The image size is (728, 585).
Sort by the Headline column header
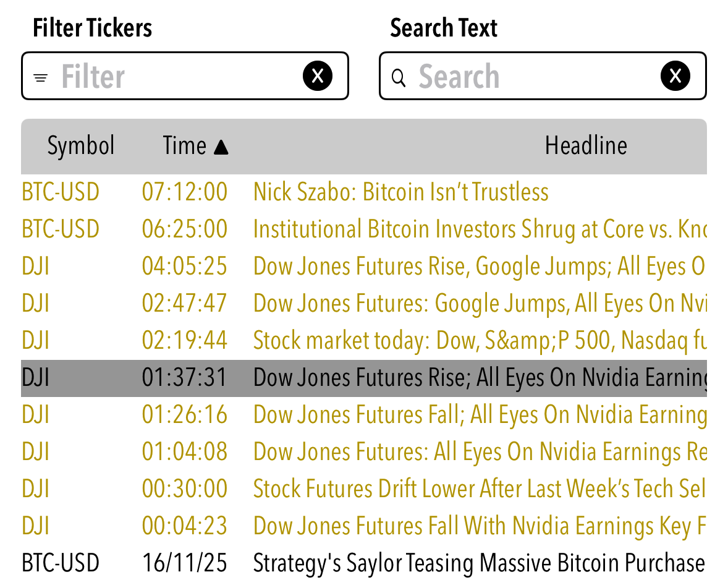pos(585,146)
